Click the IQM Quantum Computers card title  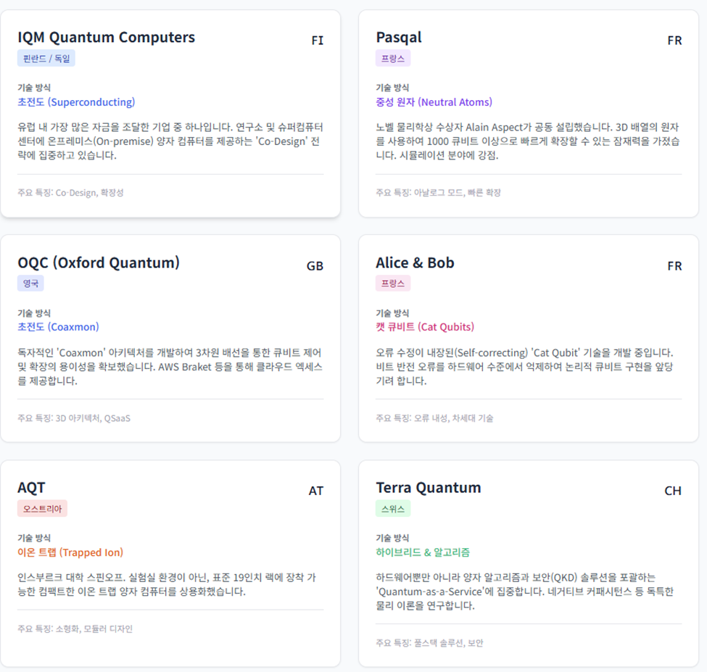[106, 37]
